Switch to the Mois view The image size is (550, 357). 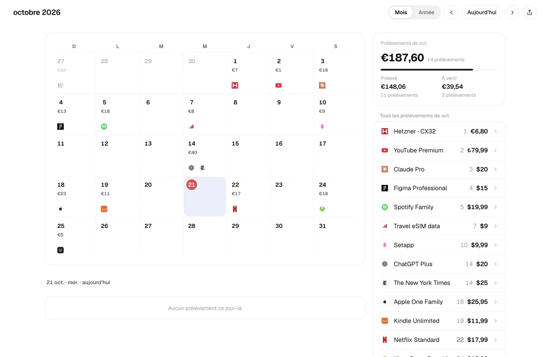click(401, 12)
